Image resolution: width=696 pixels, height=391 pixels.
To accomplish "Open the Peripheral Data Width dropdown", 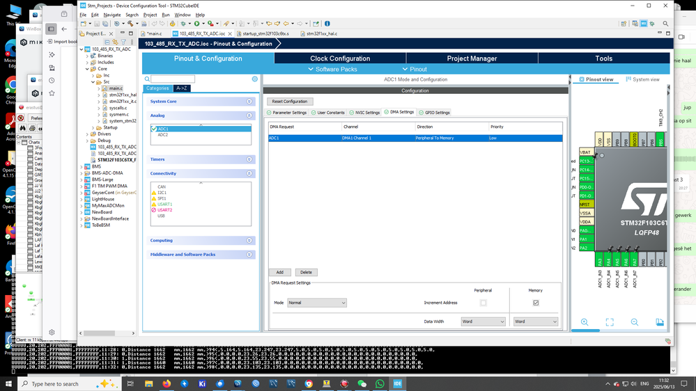I will coord(483,321).
